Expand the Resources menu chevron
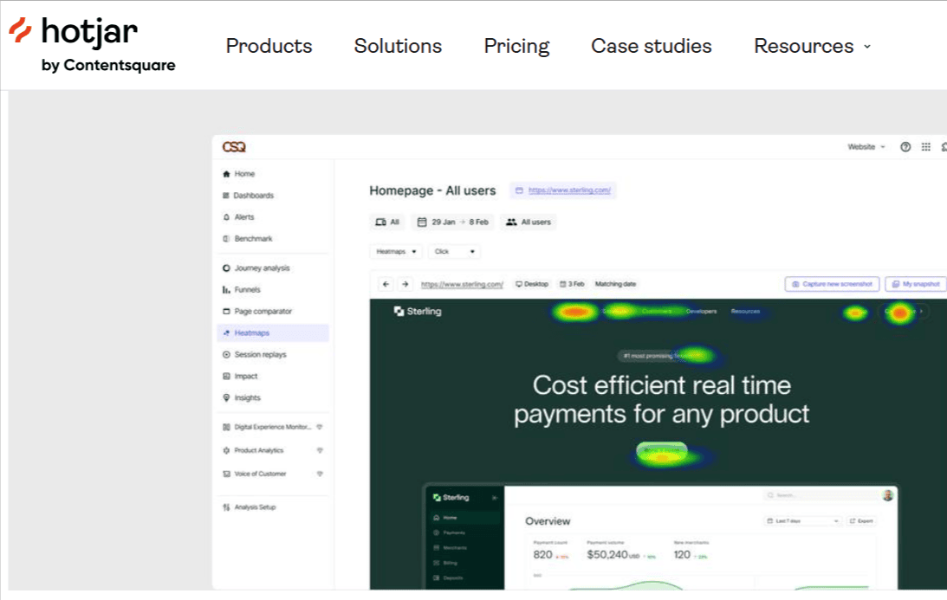The height and width of the screenshot is (600, 947). (867, 47)
